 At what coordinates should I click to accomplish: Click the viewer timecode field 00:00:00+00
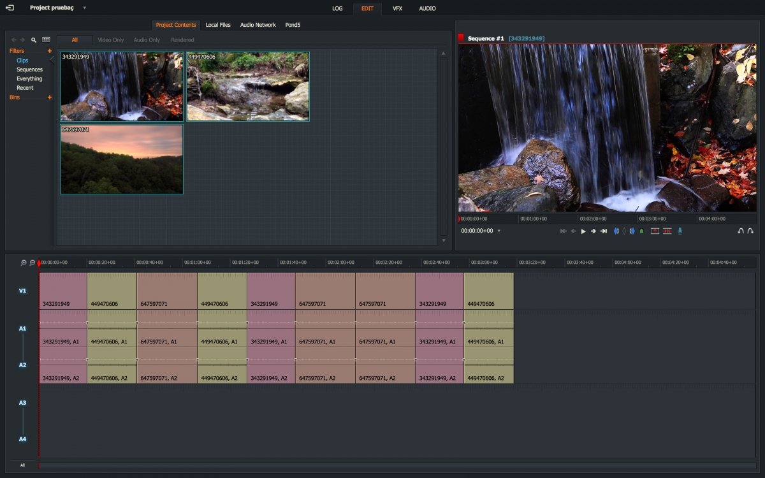477,231
